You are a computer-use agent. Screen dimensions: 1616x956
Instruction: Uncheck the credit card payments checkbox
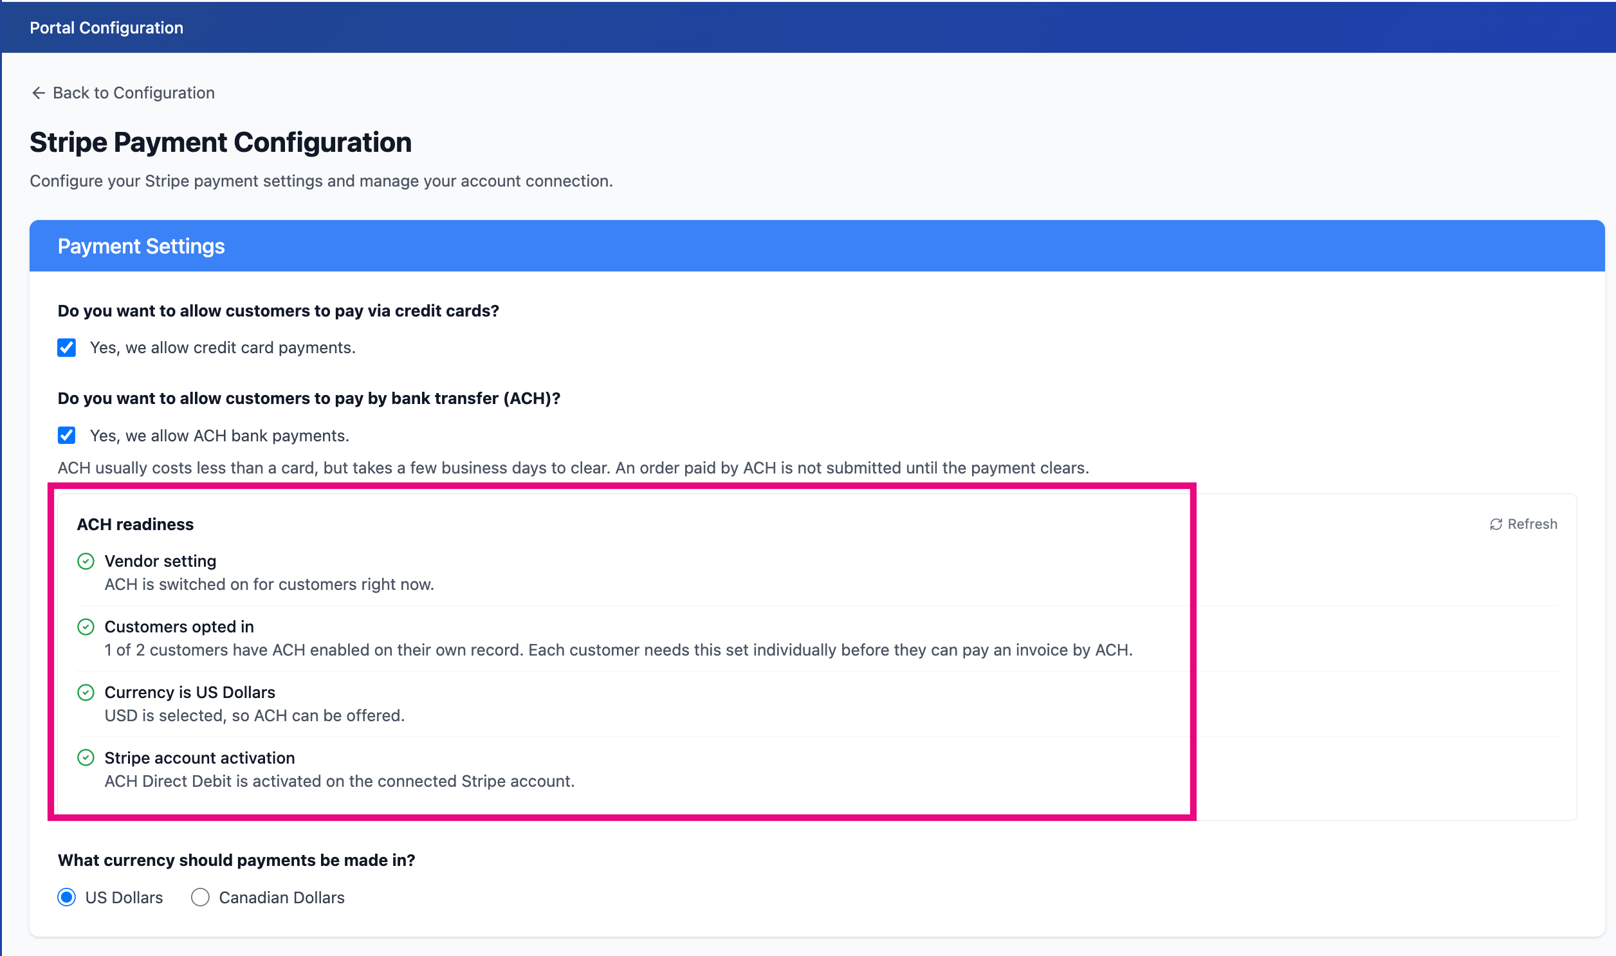click(x=66, y=348)
